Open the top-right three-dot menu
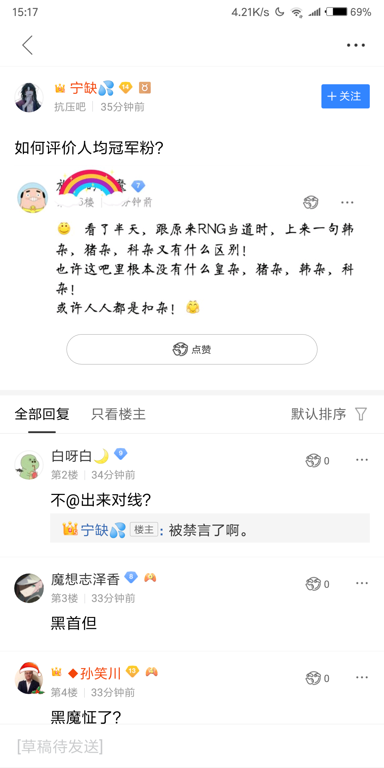The width and height of the screenshot is (384, 768). [x=356, y=45]
